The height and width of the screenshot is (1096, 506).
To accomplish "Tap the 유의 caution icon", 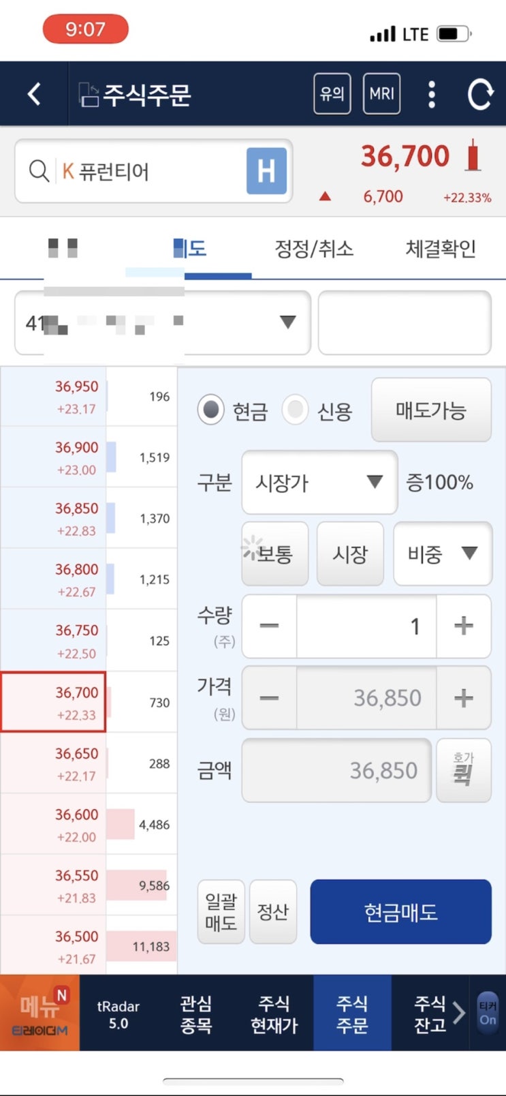I will (332, 94).
